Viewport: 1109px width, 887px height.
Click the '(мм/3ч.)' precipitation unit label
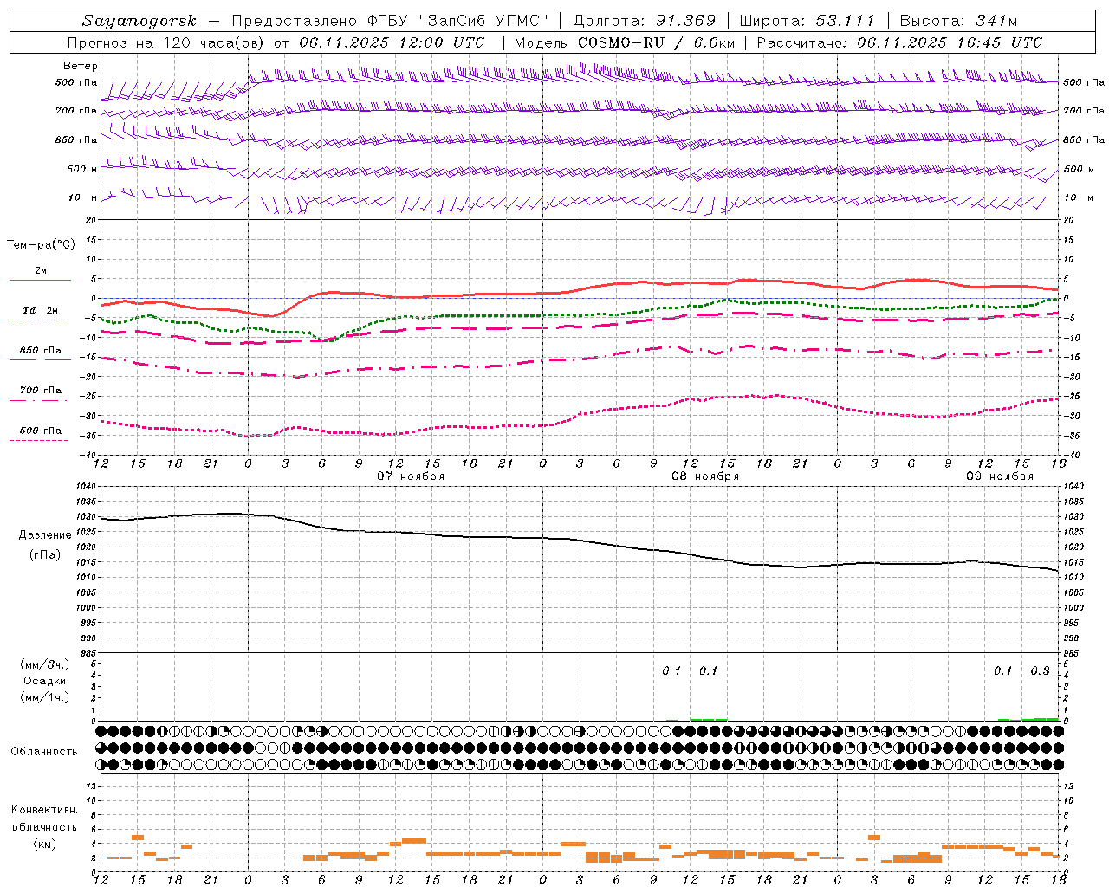click(45, 665)
